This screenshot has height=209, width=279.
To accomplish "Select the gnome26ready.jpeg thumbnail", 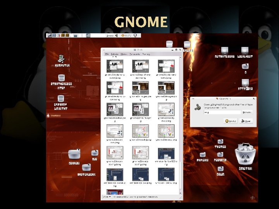I will click(x=140, y=131).
